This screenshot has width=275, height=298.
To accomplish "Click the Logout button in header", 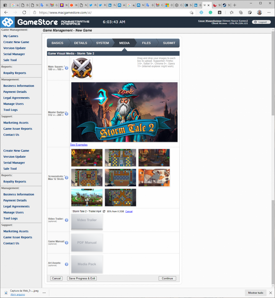I will [261, 22].
